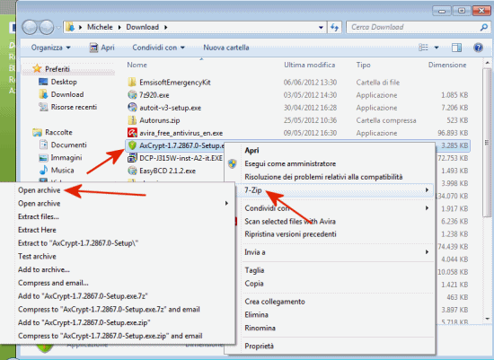
Task: Select the avira_free_antivirus_en.exe icon
Action: tap(132, 133)
